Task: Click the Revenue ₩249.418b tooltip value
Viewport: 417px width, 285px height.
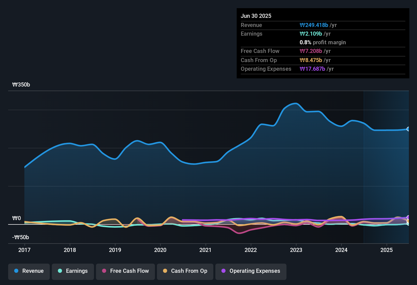Action: tap(314, 25)
